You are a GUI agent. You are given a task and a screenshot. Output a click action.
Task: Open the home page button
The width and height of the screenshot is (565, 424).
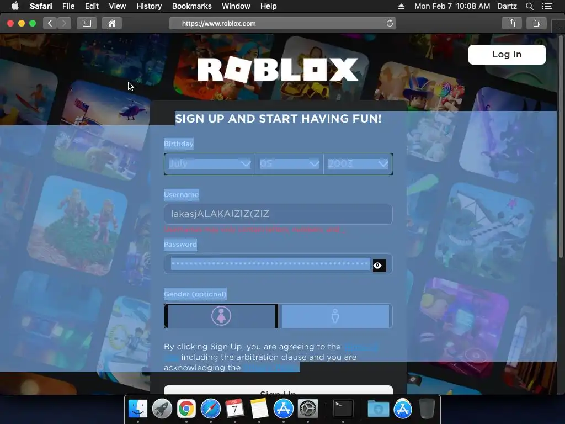pos(112,23)
